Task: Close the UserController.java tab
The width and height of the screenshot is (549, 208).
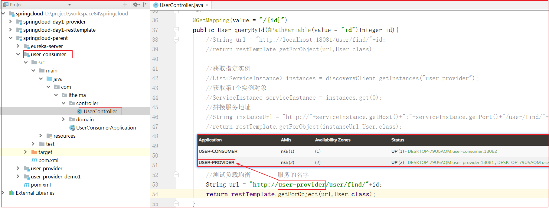Action: 207,5
